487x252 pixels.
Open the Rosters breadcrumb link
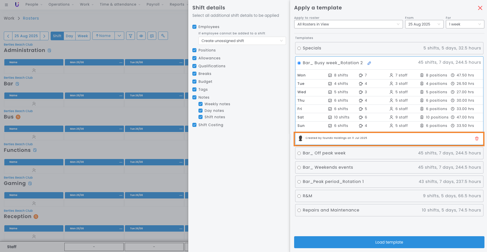31,18
